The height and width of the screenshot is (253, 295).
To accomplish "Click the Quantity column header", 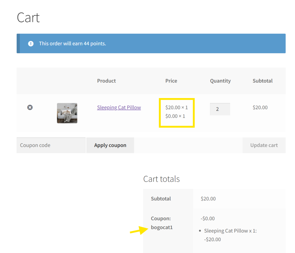I will [x=220, y=81].
